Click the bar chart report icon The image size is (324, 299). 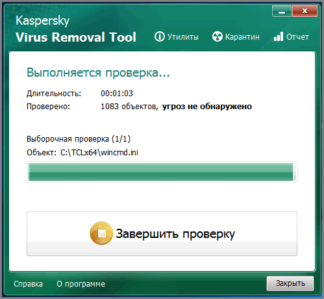point(279,36)
